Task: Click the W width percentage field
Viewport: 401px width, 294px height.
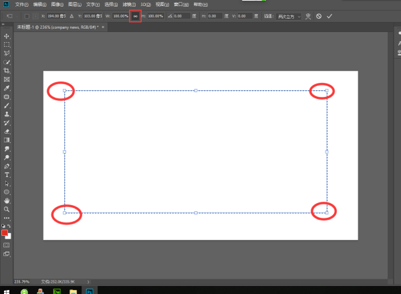Action: pos(120,15)
